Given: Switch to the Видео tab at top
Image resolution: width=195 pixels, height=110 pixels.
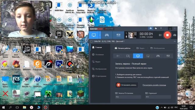Looking at the screenshot, I should pyautogui.click(x=140, y=48).
